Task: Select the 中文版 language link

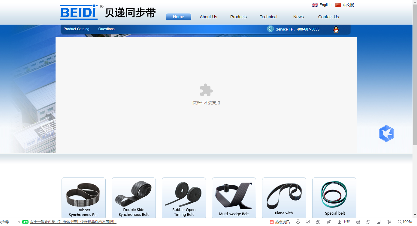Action: (x=348, y=5)
